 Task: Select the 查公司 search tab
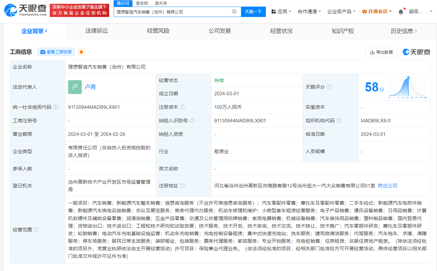coord(123,3)
